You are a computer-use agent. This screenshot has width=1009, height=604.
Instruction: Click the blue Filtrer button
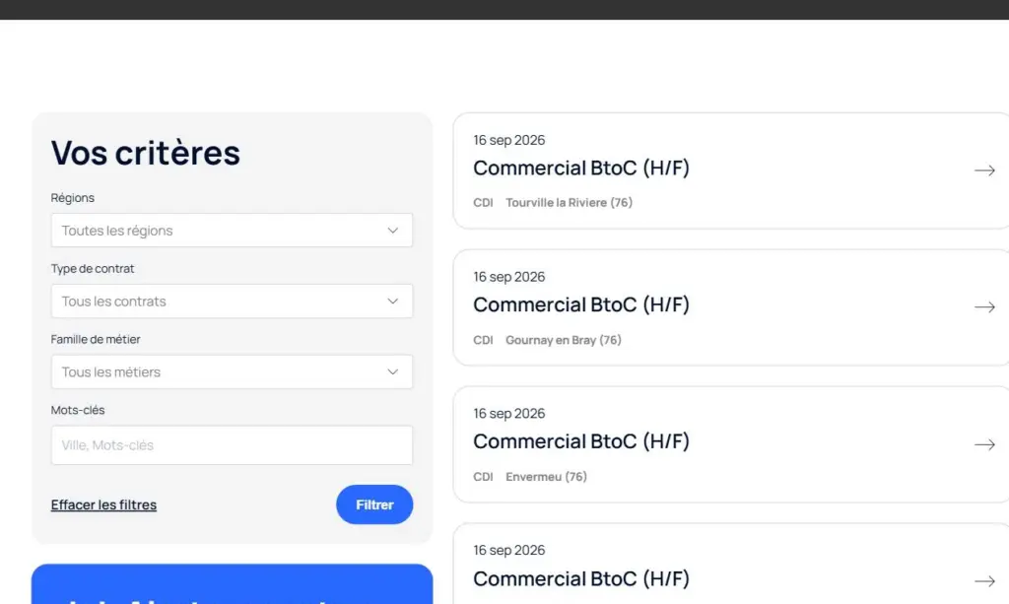point(374,504)
